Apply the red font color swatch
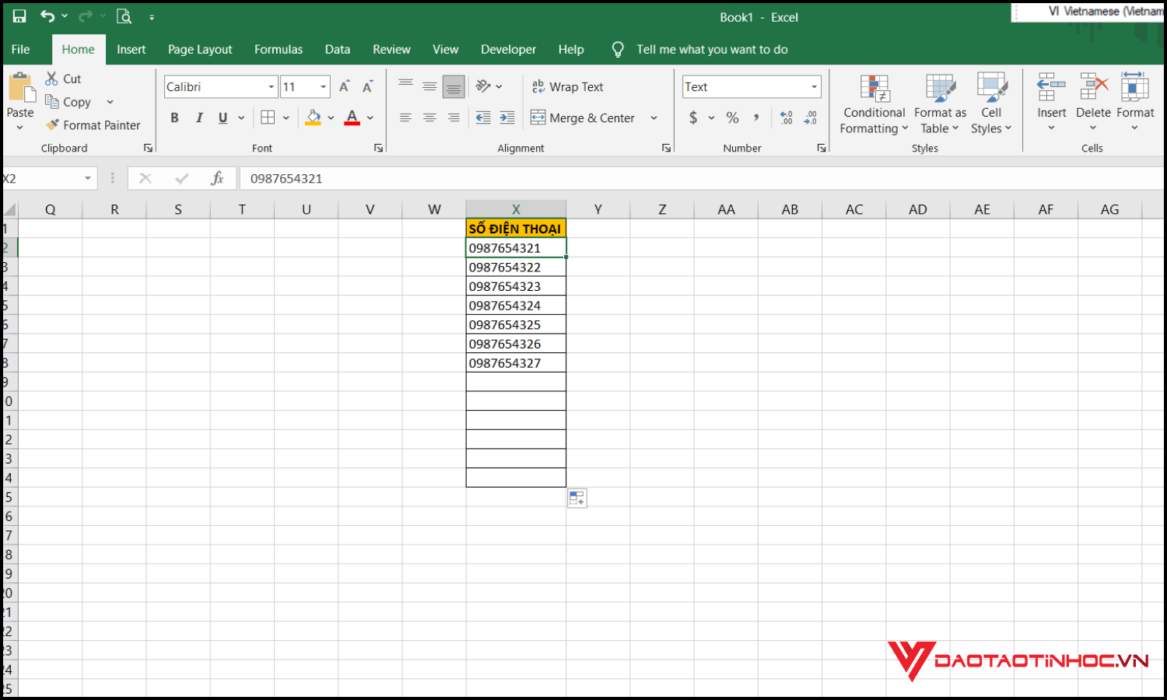This screenshot has height=700, width=1167. tap(352, 118)
